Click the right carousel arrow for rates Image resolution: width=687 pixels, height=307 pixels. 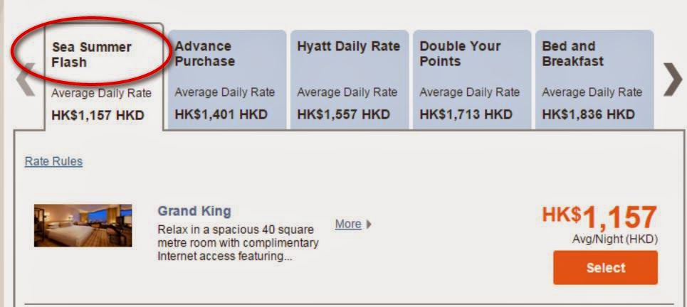tap(671, 80)
